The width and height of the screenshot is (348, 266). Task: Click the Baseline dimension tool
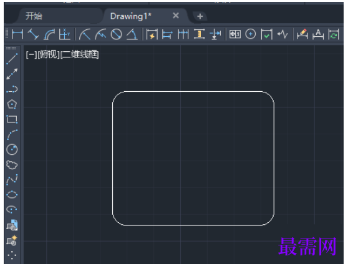coord(167,34)
